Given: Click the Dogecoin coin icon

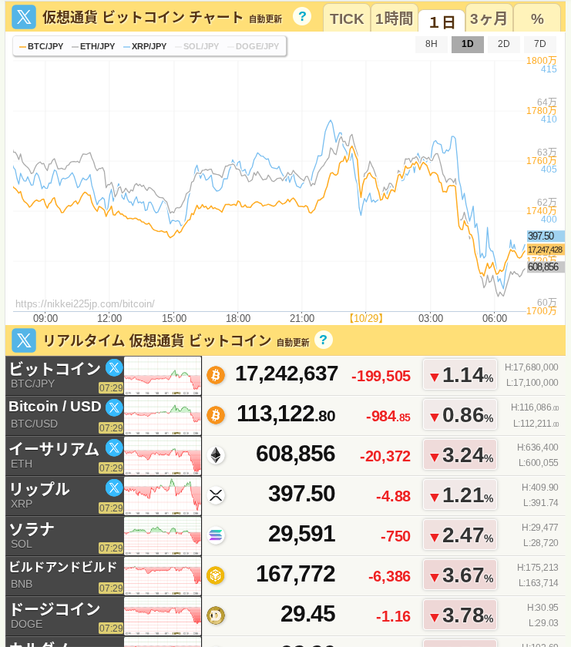Looking at the screenshot, I should click(215, 615).
